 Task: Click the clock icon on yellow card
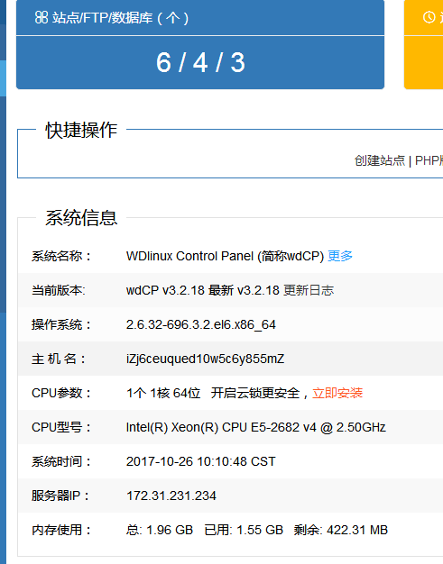(x=429, y=17)
